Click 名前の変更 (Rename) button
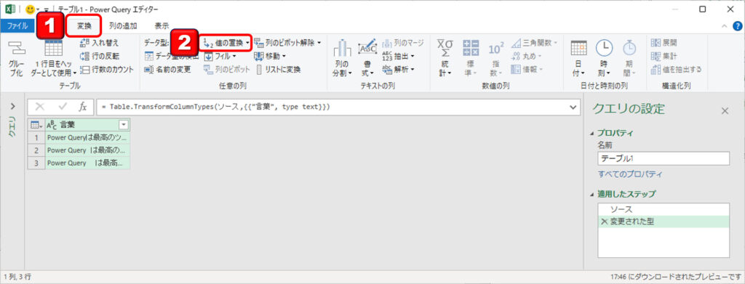The width and height of the screenshot is (745, 284). point(167,69)
